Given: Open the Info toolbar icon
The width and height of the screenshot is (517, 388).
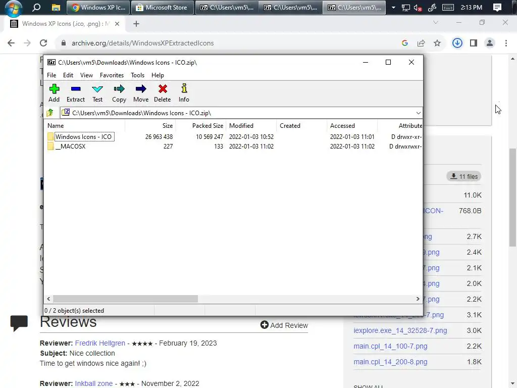Looking at the screenshot, I should [x=184, y=88].
